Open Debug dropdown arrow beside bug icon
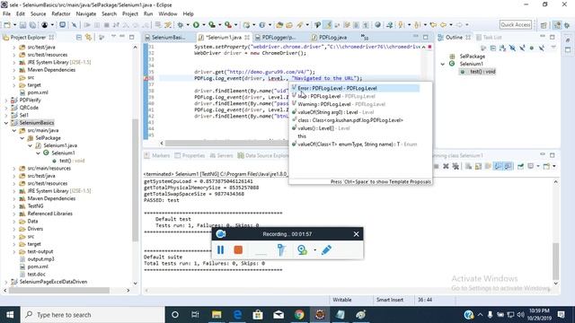The image size is (575, 323). 188,25
